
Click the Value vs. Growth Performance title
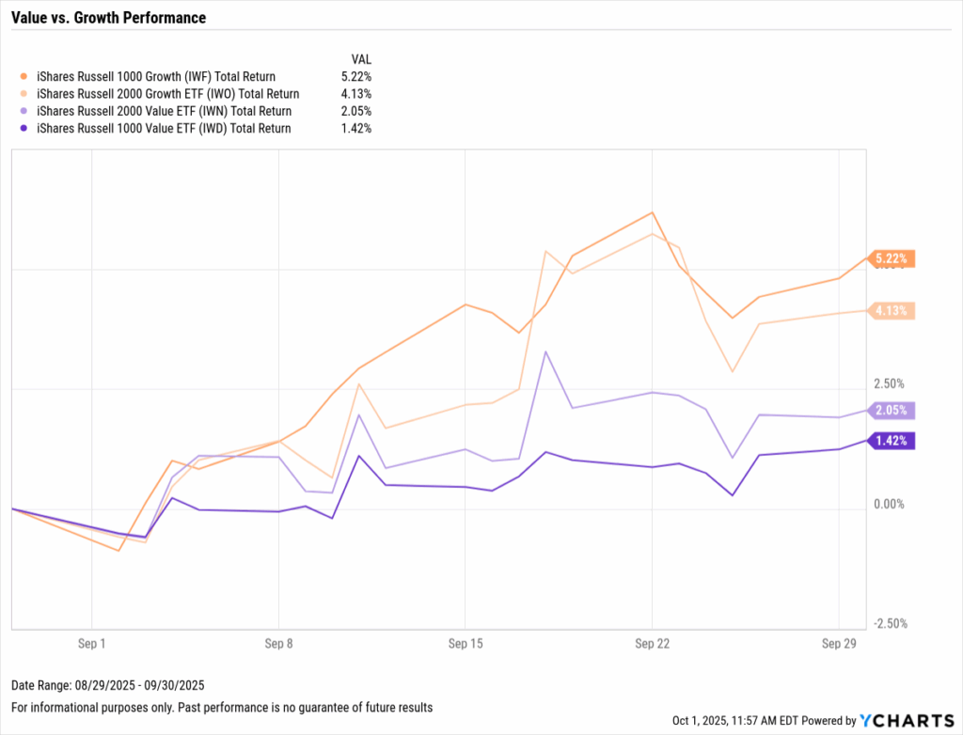[108, 18]
